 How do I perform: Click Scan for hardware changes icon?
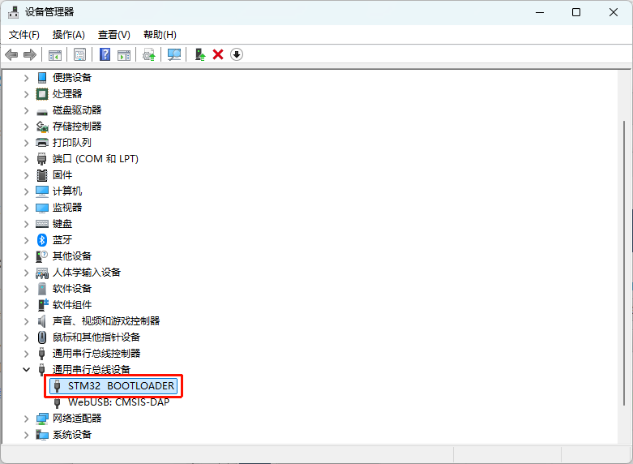173,54
